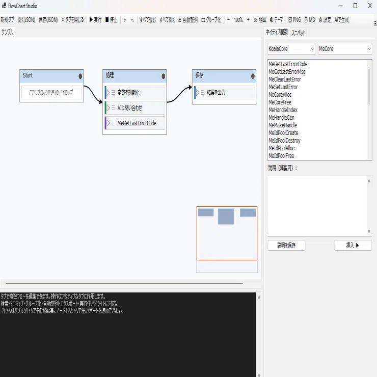Insert the function with 挿入 button
Image resolution: width=377 pixels, height=377 pixels.
click(353, 245)
